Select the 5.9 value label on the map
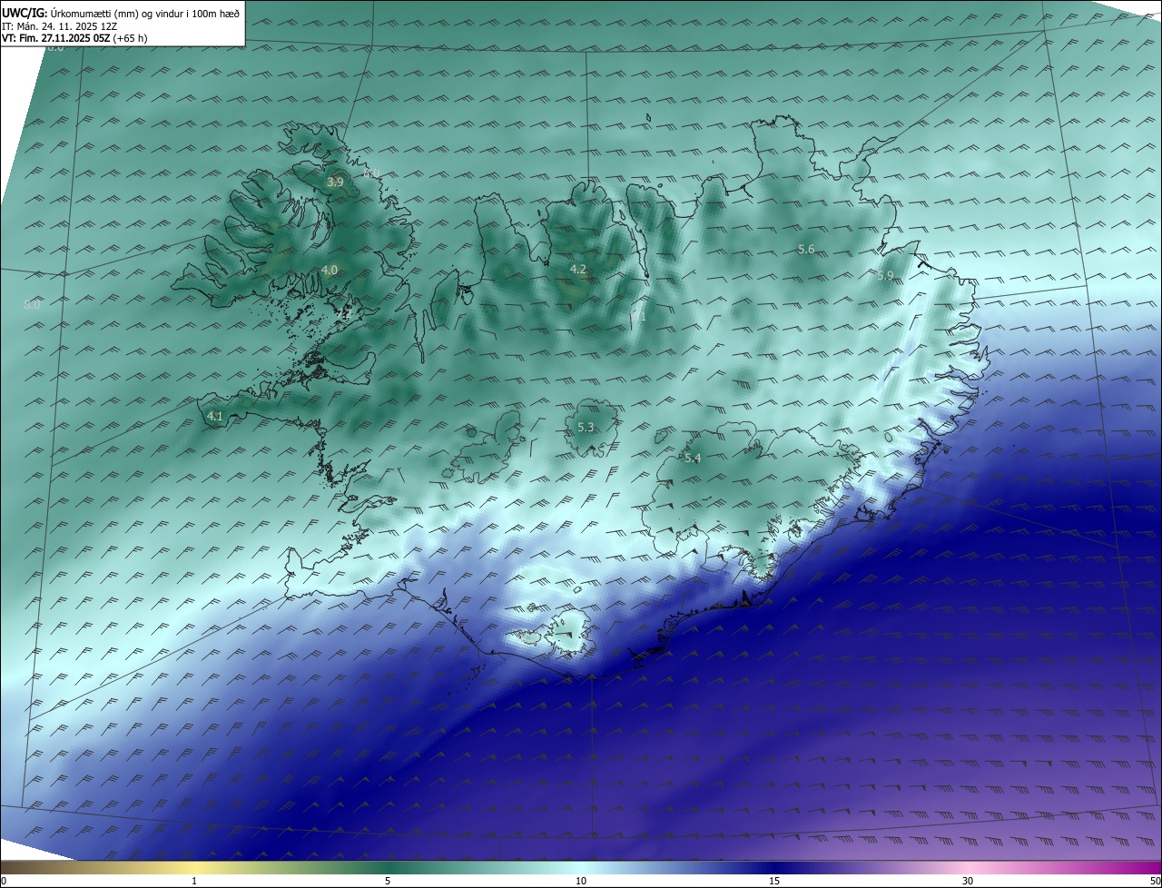Viewport: 1162px width, 888px height. click(885, 275)
